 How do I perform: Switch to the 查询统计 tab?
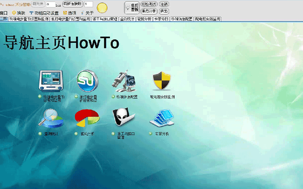click(x=127, y=19)
